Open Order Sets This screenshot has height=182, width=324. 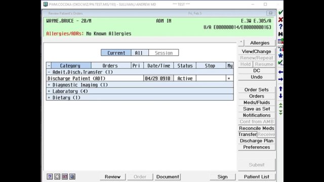tap(257, 90)
